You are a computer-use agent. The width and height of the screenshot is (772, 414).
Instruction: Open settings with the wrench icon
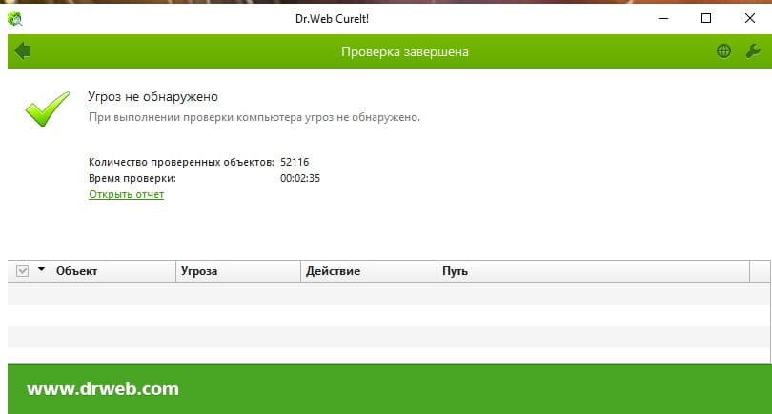[x=752, y=51]
